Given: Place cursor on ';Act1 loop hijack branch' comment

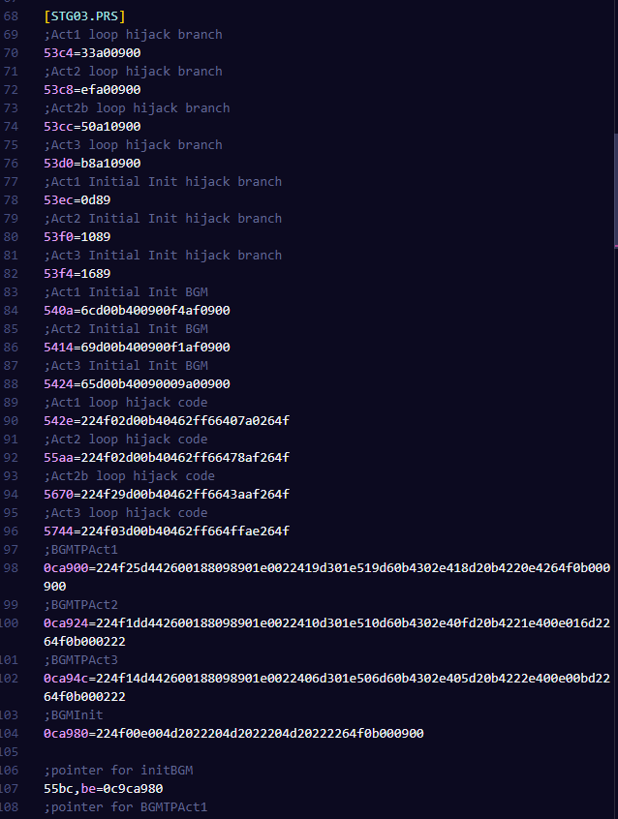Looking at the screenshot, I should [133, 35].
